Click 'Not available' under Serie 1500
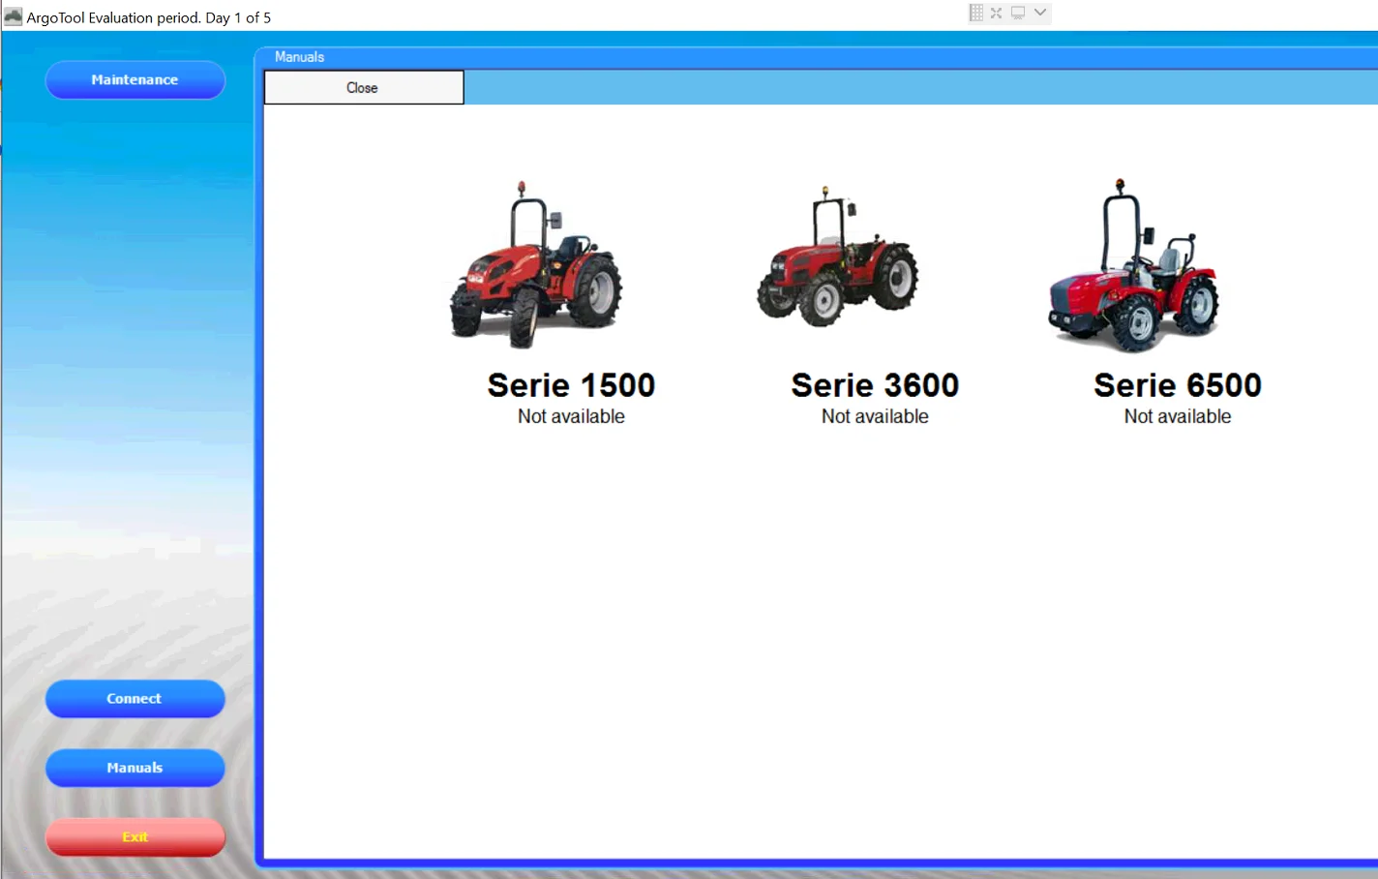1378x879 pixels. [x=571, y=416]
